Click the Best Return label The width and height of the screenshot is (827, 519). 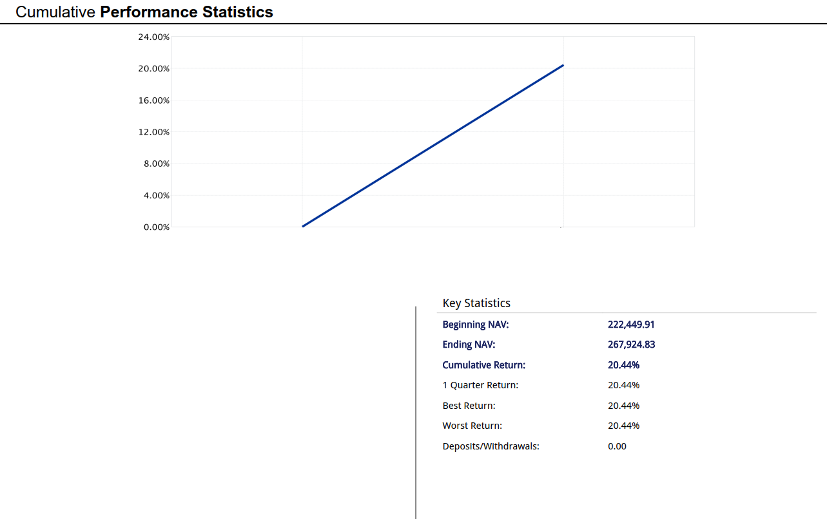(x=469, y=406)
